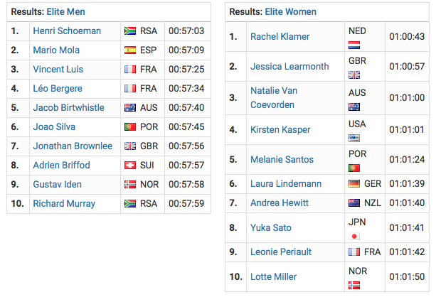Click Vincent Luis's finish time 00:57:25
The width and height of the screenshot is (436, 297).
(x=186, y=70)
